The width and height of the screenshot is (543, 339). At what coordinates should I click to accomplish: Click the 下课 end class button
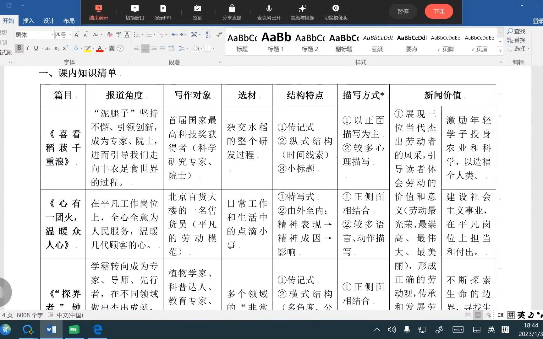click(439, 11)
